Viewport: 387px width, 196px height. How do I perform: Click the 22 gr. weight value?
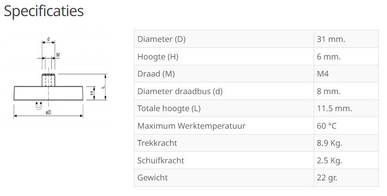(x=327, y=177)
